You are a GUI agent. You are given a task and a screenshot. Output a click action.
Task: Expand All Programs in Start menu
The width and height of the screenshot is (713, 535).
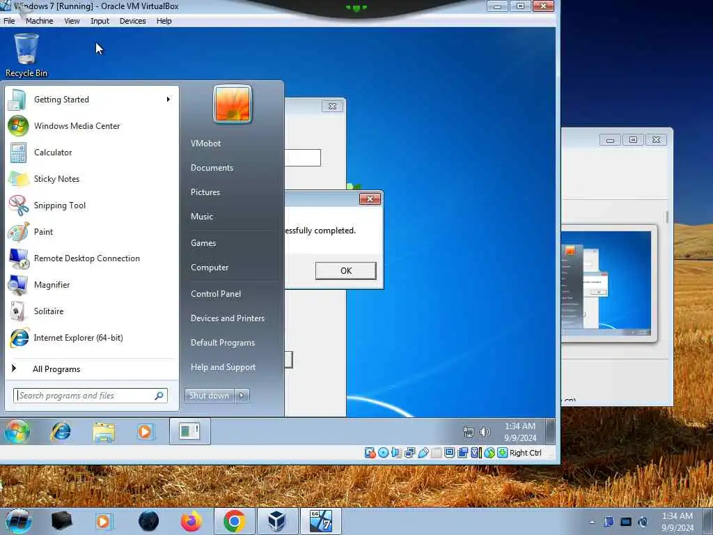click(56, 369)
